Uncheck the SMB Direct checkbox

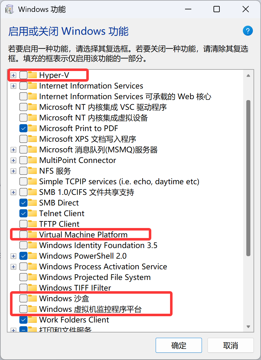[23, 203]
